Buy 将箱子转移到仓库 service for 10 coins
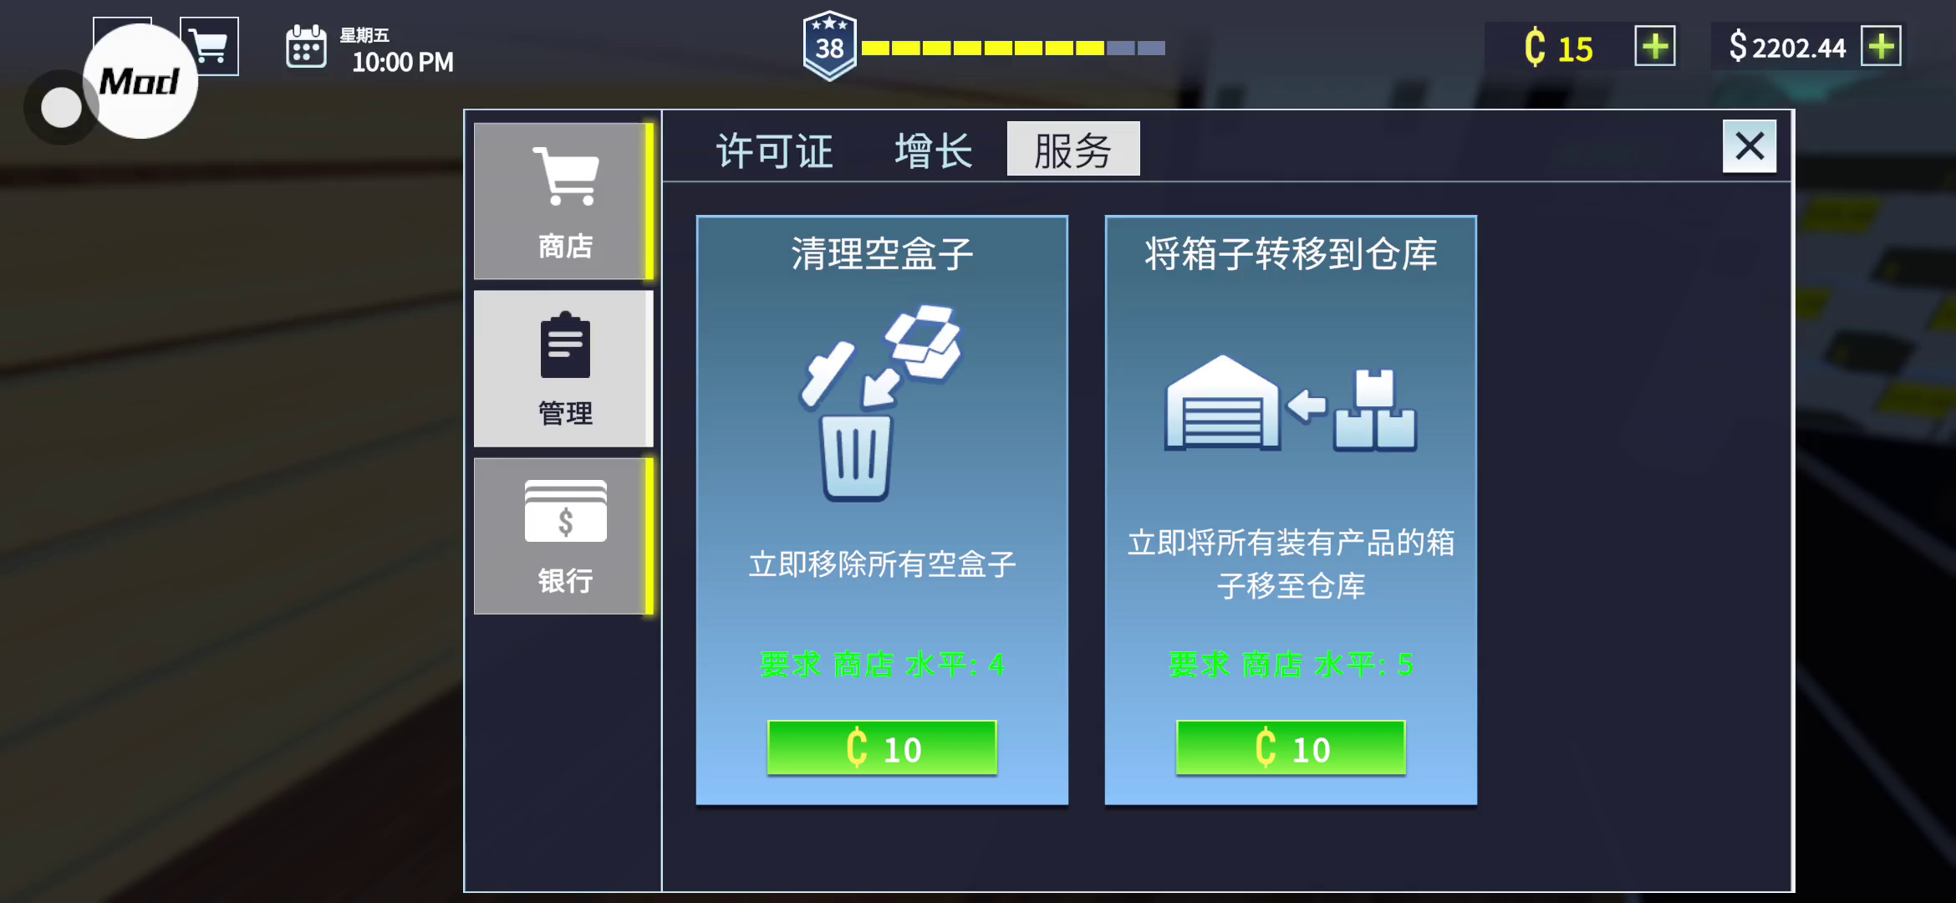Viewport: 1956px width, 903px height. pyautogui.click(x=1291, y=747)
